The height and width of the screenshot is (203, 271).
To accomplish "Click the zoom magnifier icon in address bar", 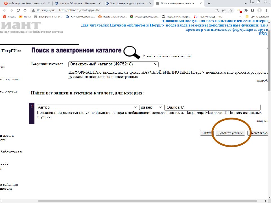I will [x=217, y=10].
